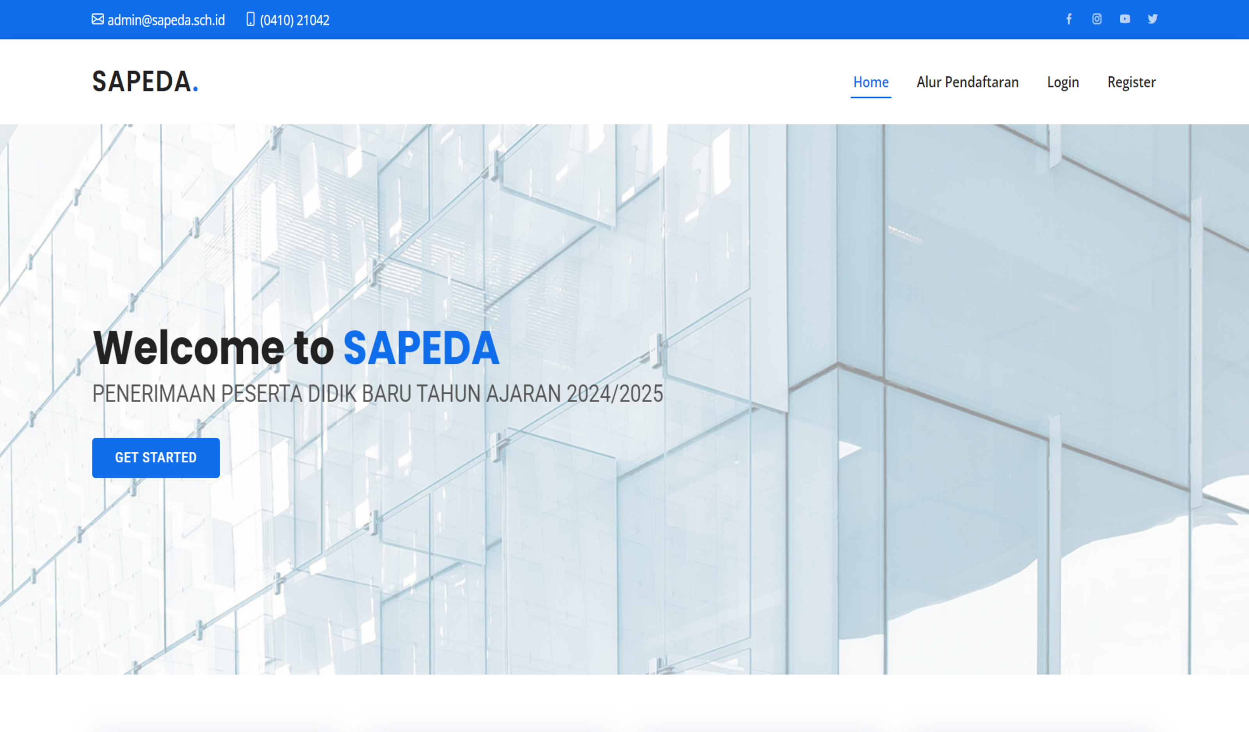Click the (0410) 21042 phone number
Viewport: 1249px width, 732px height.
(294, 20)
